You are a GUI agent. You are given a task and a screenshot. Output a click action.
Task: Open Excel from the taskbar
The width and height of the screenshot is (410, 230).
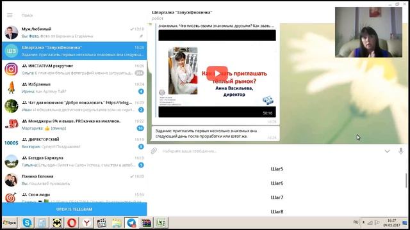pos(161,223)
